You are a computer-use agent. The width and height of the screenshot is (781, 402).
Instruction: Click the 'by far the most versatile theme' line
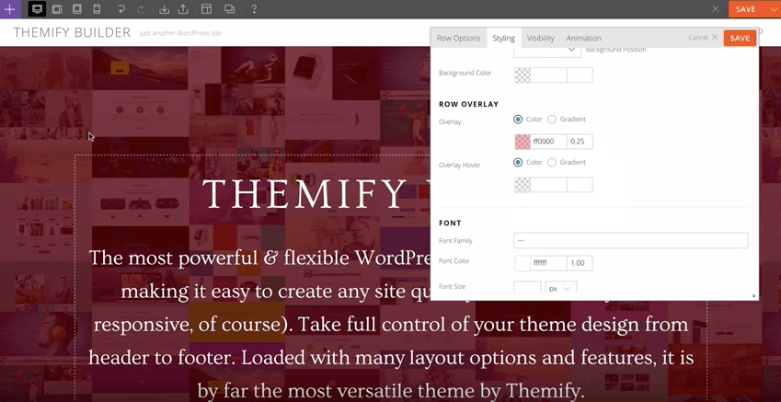pyautogui.click(x=390, y=391)
